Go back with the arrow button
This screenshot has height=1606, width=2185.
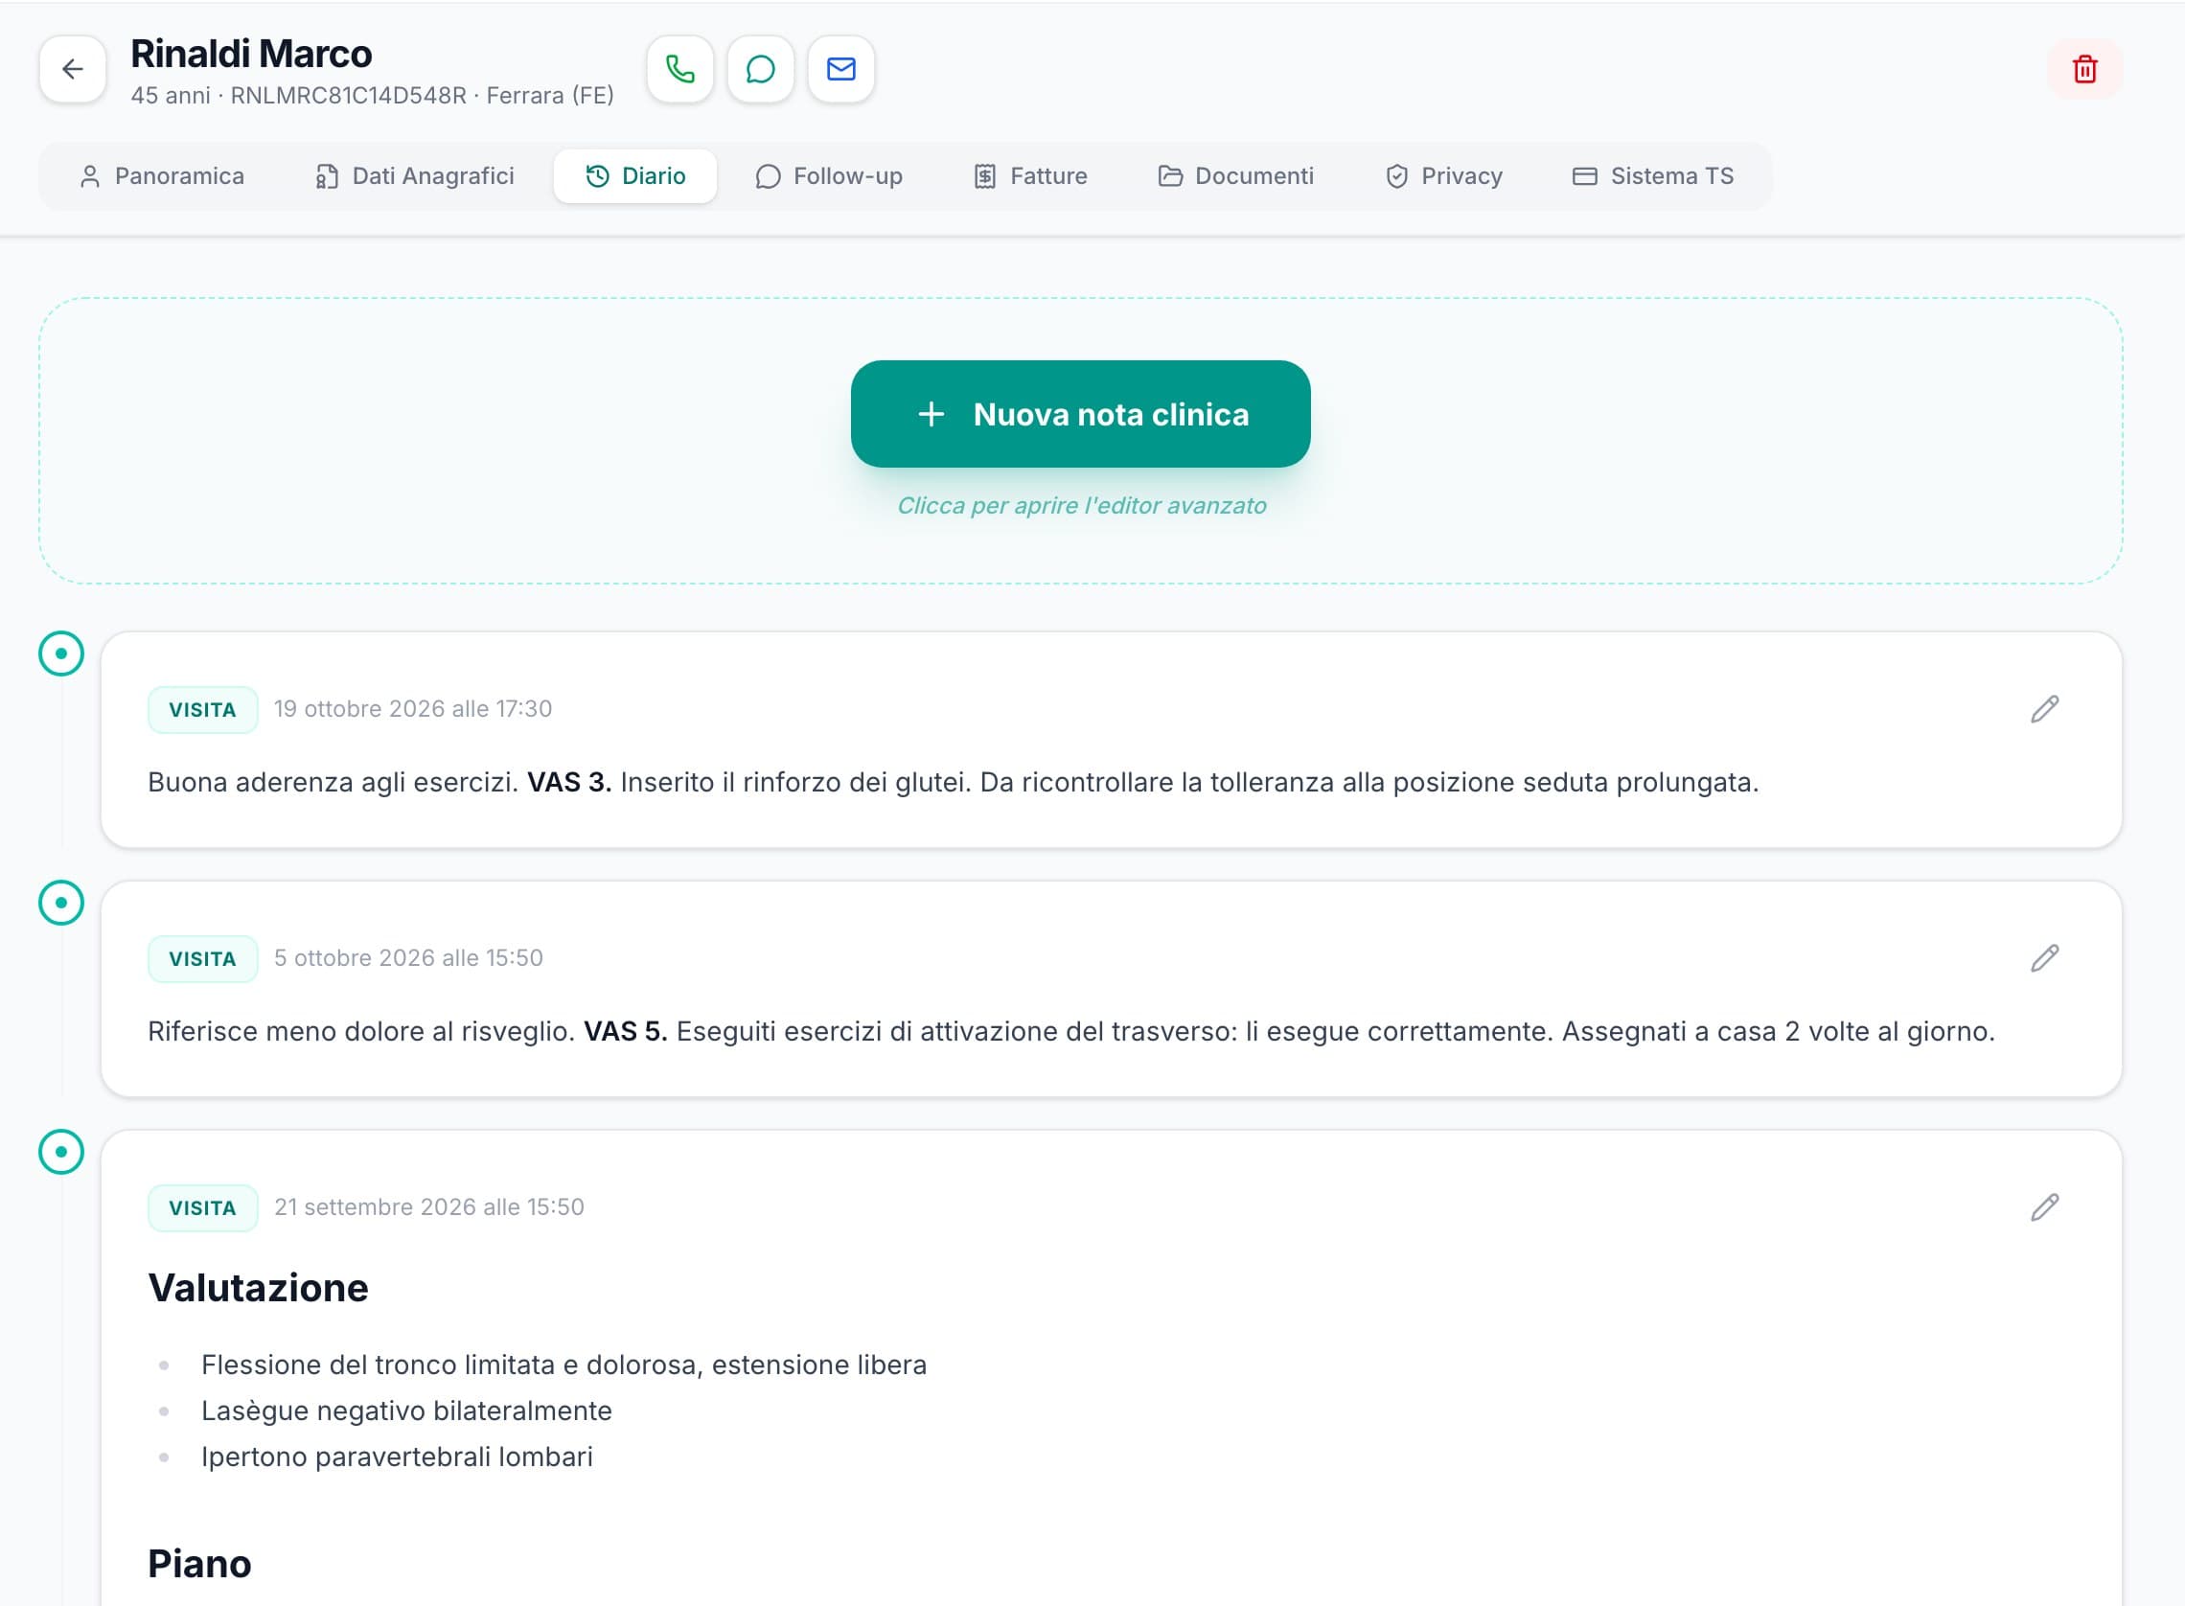point(73,69)
